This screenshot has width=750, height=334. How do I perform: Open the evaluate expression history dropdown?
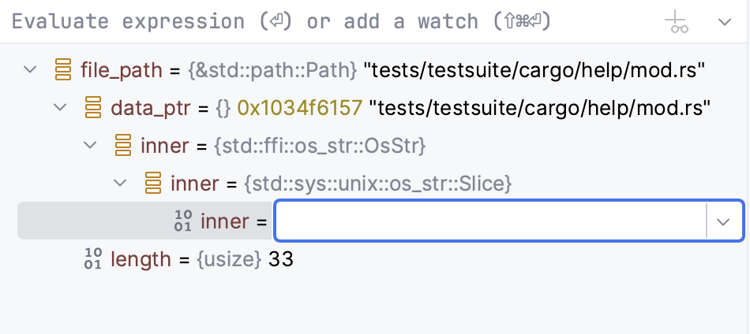point(725,21)
